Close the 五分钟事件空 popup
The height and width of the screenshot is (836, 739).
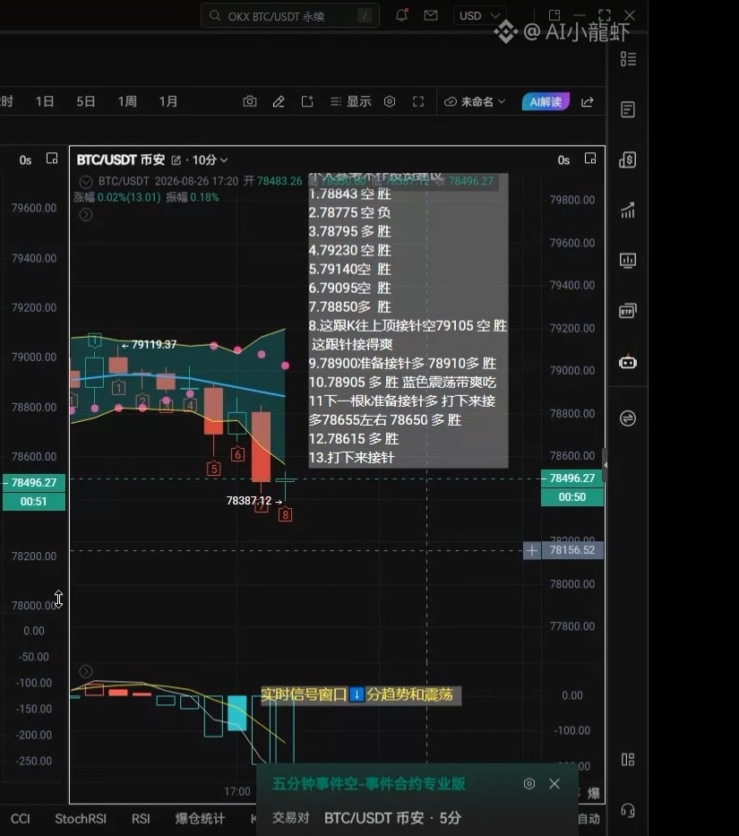point(554,783)
